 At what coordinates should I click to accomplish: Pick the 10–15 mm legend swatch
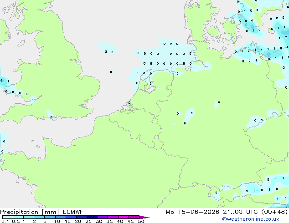(61, 217)
